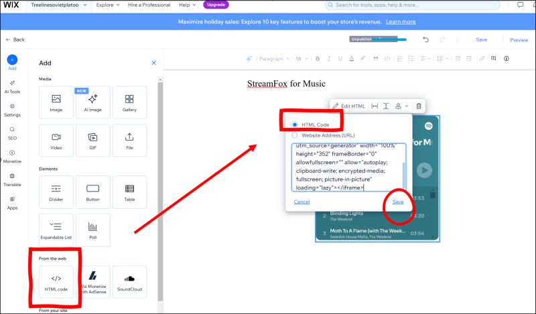Apply numbered list formatting
This screenshot has height=314, width=536.
[400, 59]
